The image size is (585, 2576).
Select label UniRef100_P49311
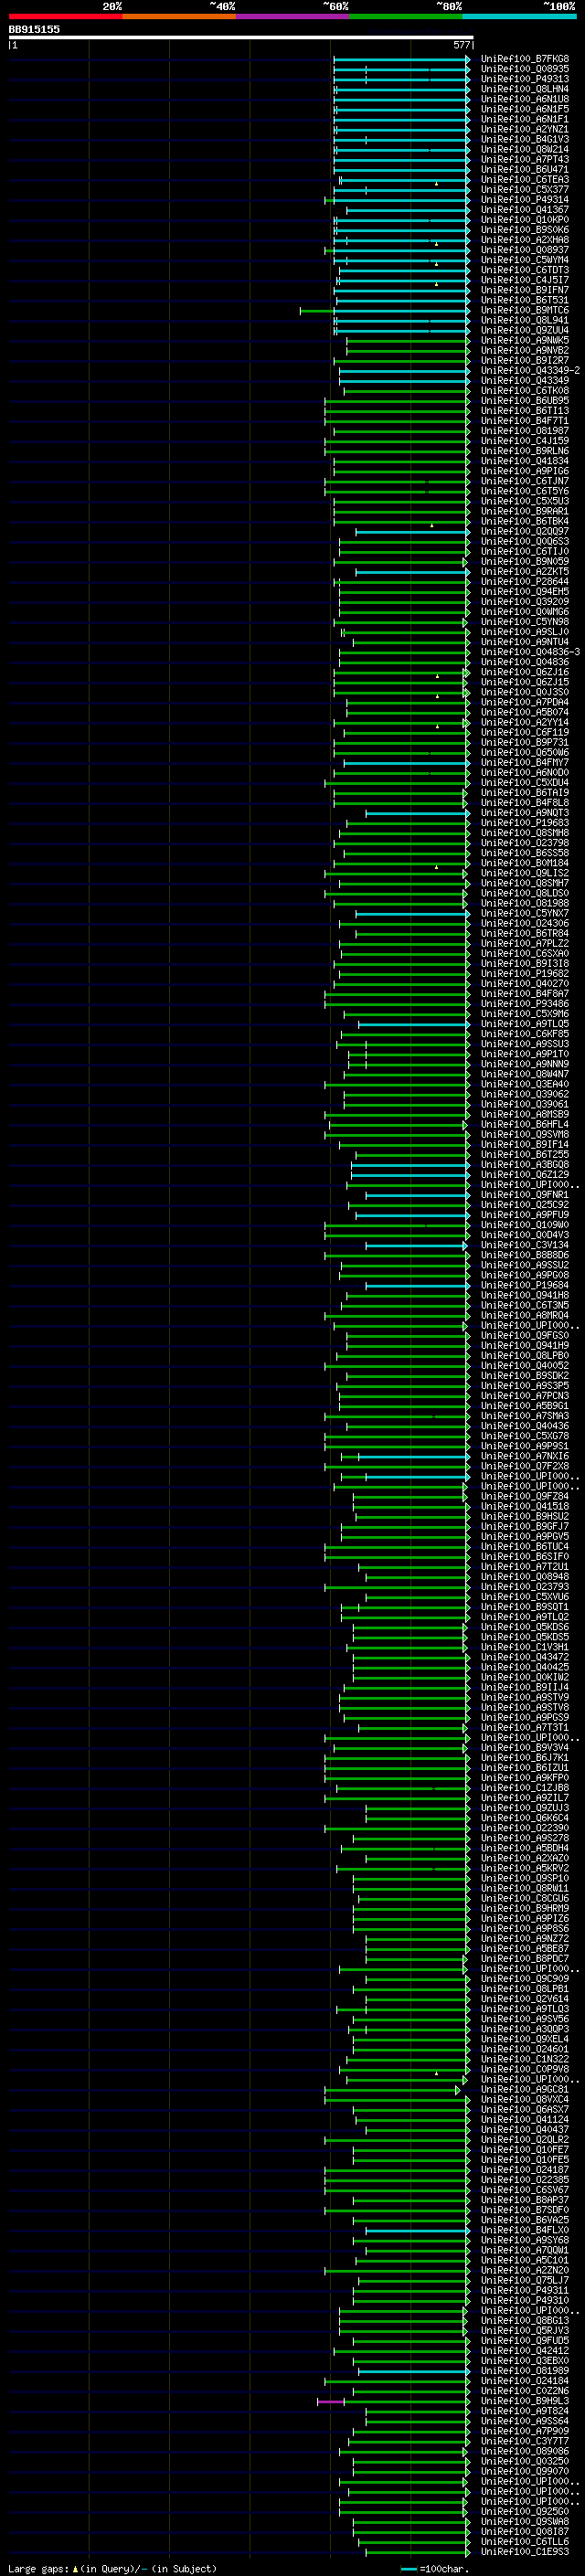[525, 2289]
